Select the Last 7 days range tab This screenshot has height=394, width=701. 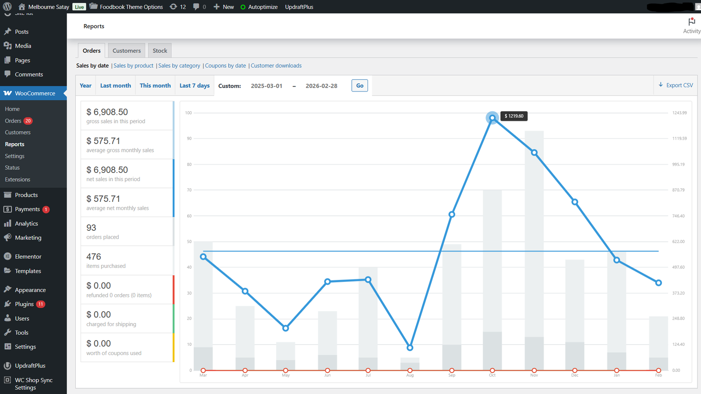pyautogui.click(x=195, y=85)
